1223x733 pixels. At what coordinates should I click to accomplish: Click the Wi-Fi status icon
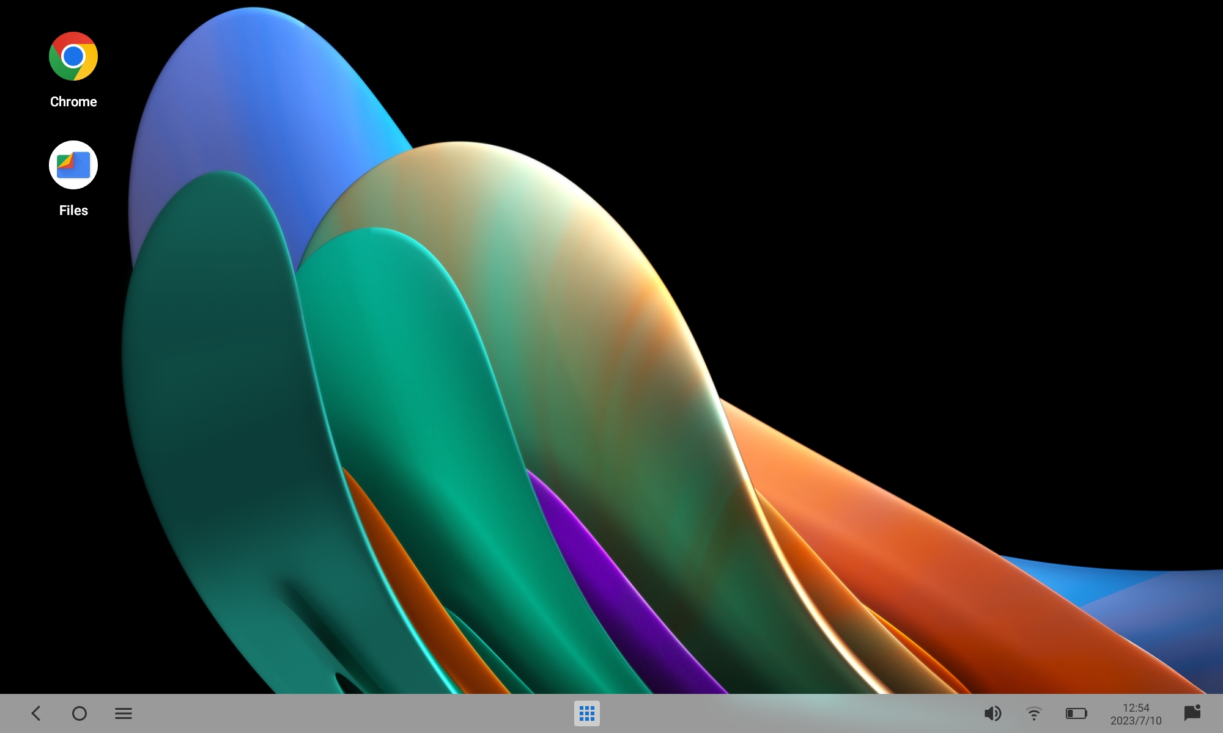[1034, 713]
